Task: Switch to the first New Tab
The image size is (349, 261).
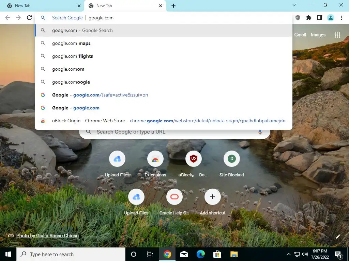Action: click(42, 6)
